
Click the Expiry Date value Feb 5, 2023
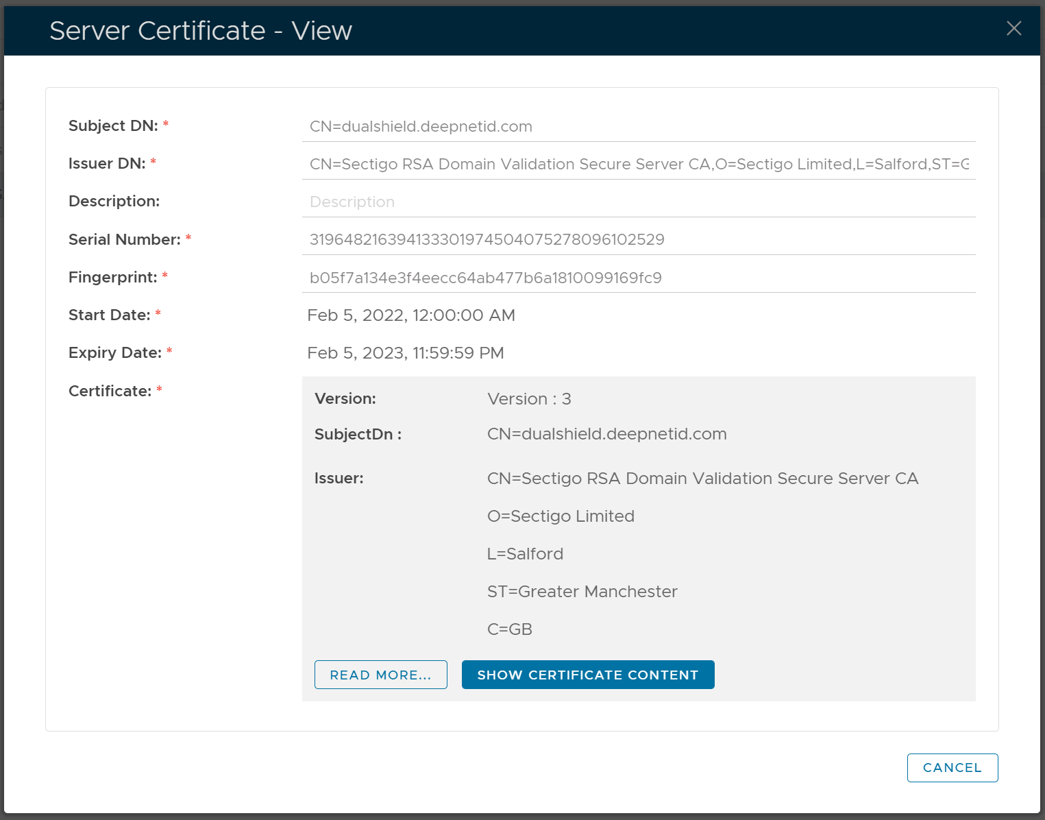coord(405,353)
